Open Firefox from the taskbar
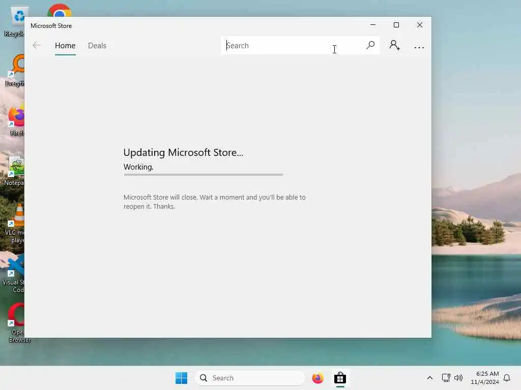 click(x=317, y=378)
